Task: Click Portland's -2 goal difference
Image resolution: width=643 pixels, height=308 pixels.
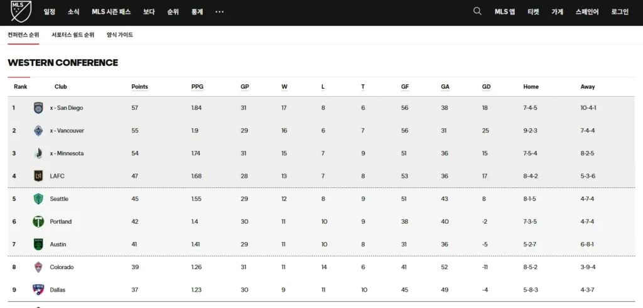Action: [485, 222]
